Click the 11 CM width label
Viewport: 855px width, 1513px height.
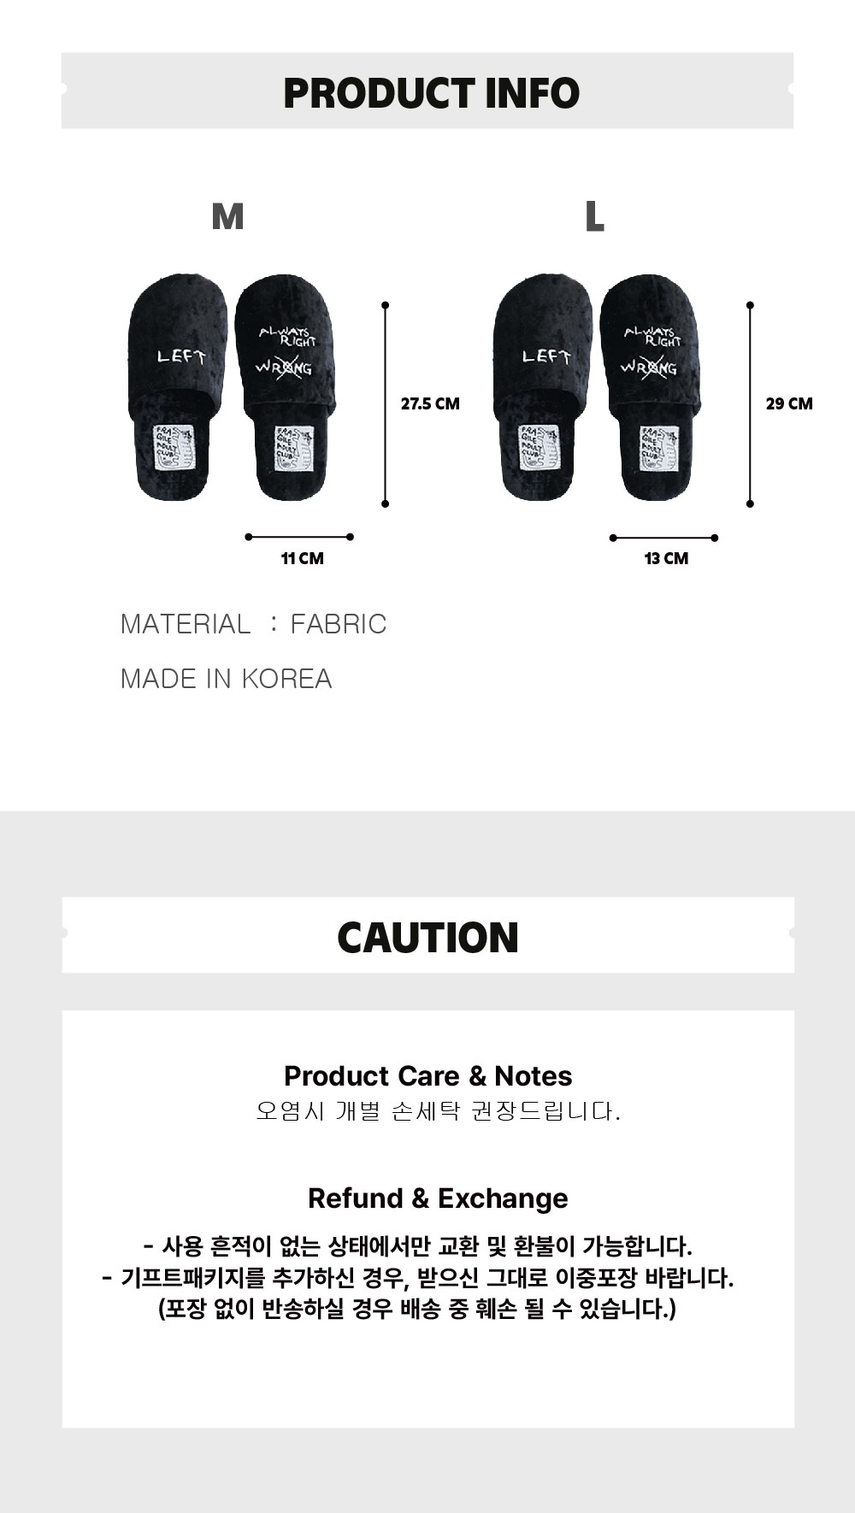[303, 559]
